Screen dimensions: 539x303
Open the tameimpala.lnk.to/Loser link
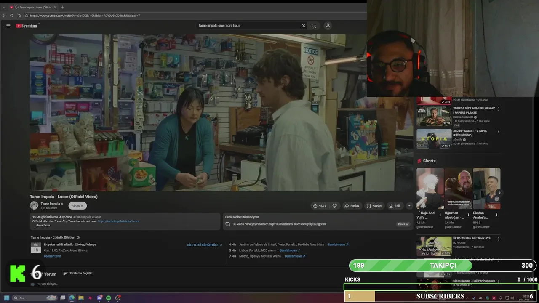(118, 221)
